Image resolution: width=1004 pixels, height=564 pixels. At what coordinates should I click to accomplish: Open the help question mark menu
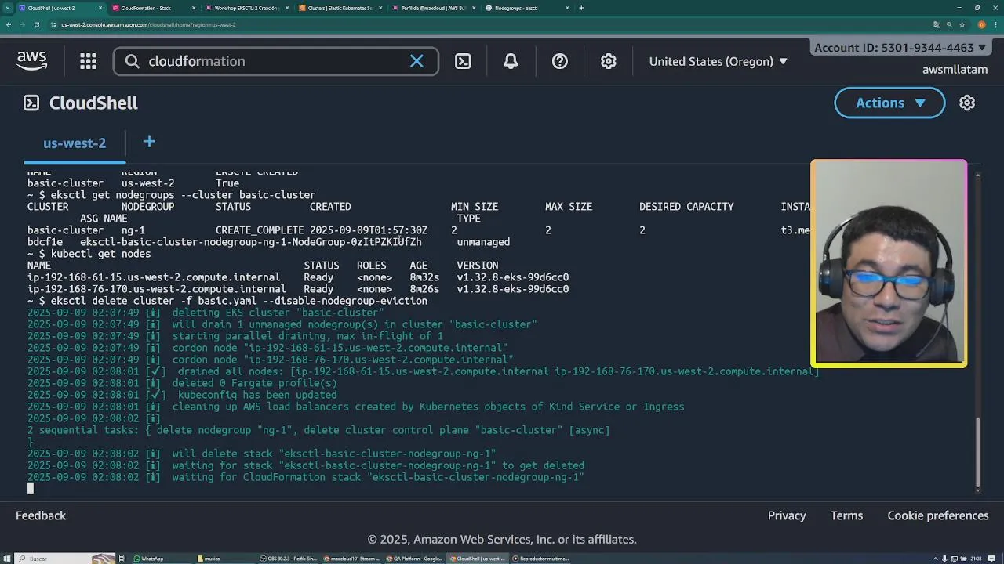tap(559, 61)
